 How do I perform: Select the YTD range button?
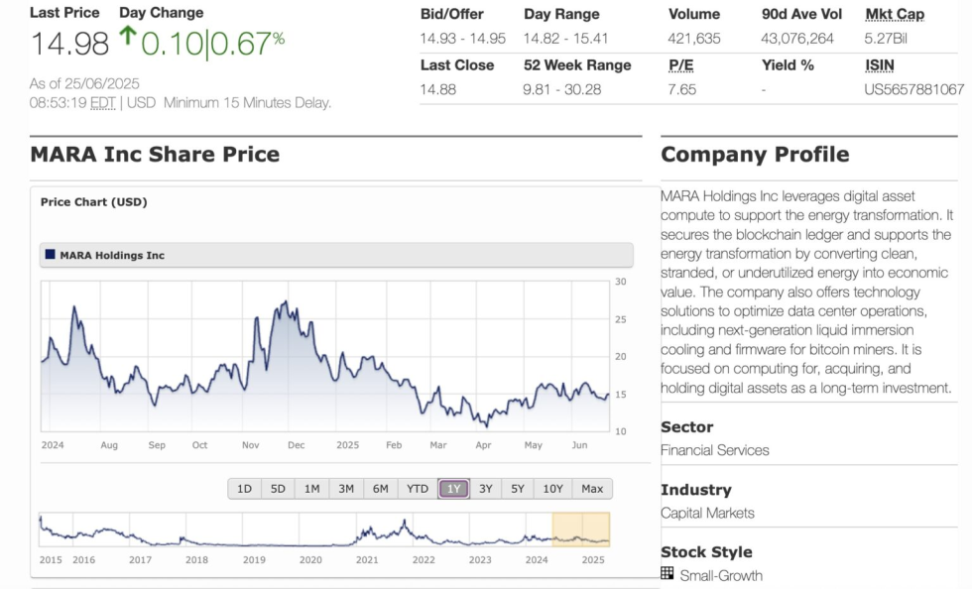click(418, 488)
